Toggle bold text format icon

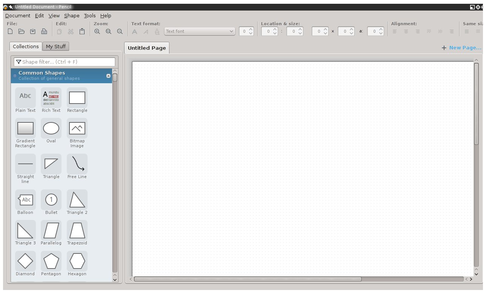tap(135, 32)
